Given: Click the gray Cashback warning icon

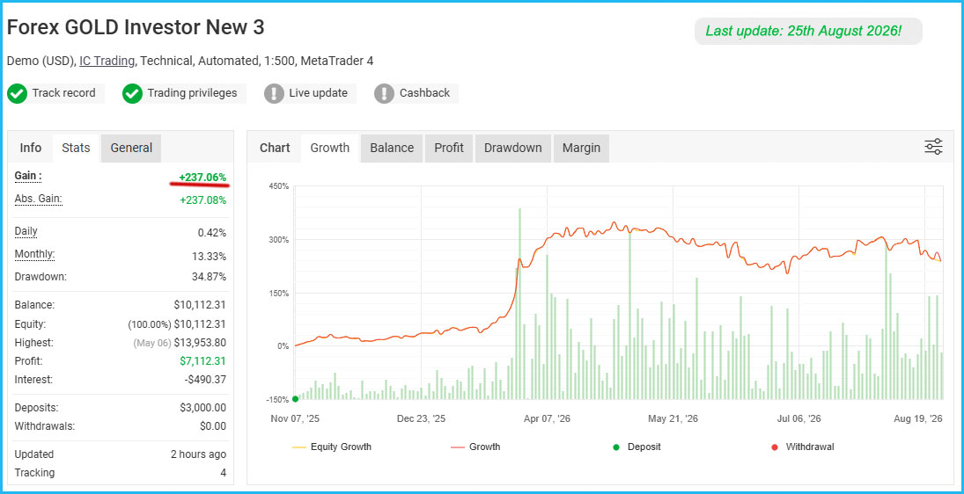Looking at the screenshot, I should (x=384, y=94).
